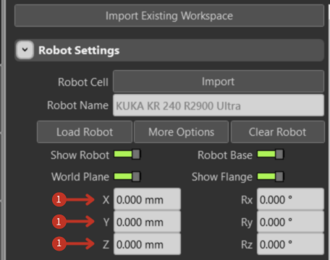330x260 pixels.
Task: Click the Robot Cell label
Action: click(x=83, y=82)
